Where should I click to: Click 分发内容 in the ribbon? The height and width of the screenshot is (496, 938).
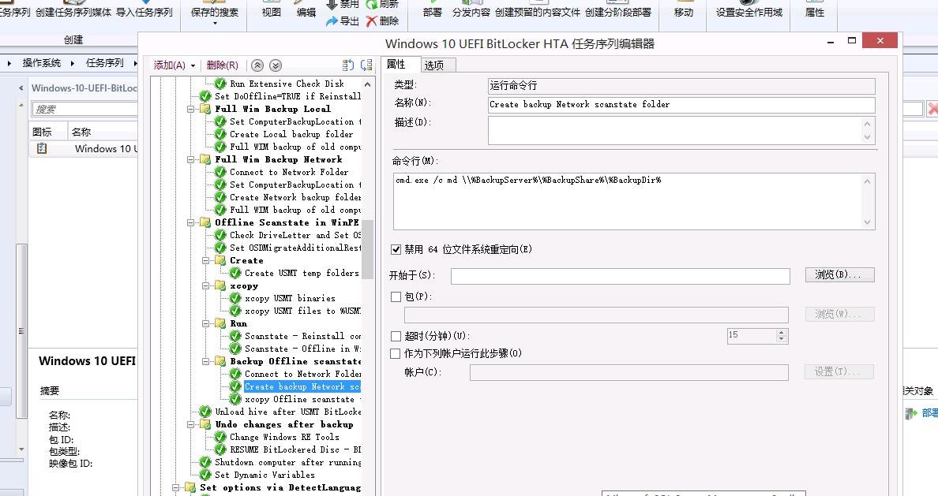pyautogui.click(x=471, y=12)
